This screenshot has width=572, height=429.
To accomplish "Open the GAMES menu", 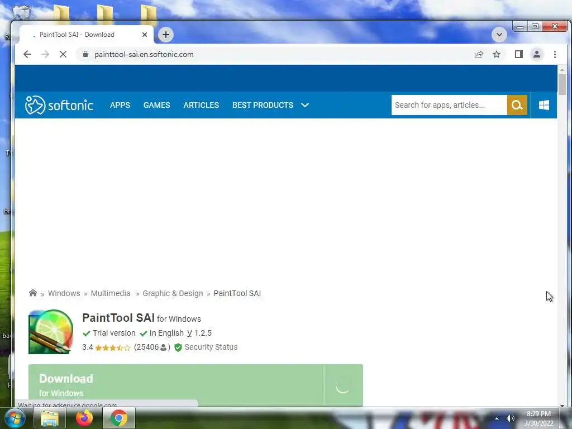I will [x=156, y=105].
